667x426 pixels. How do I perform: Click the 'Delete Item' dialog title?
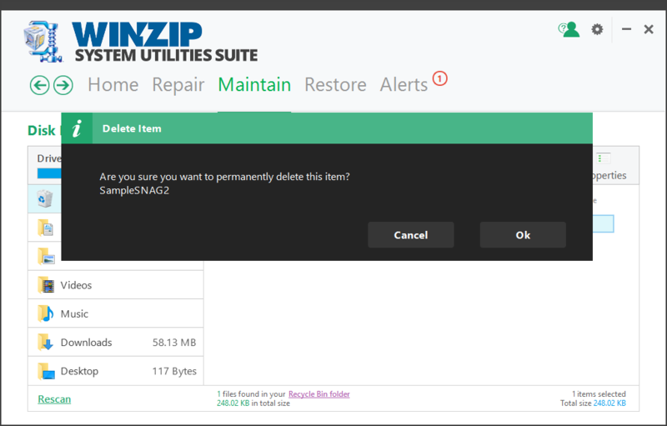point(132,128)
